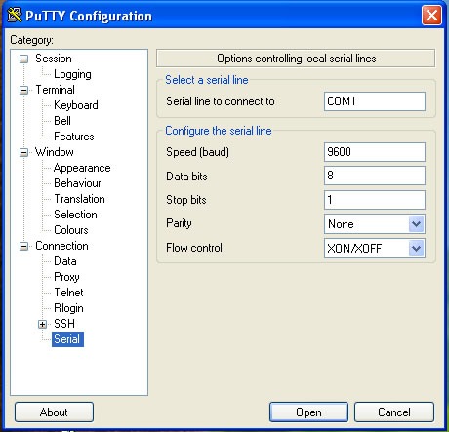Screen dimensions: 449x432
Task: Click the 'Category:' label
Action: (31, 40)
